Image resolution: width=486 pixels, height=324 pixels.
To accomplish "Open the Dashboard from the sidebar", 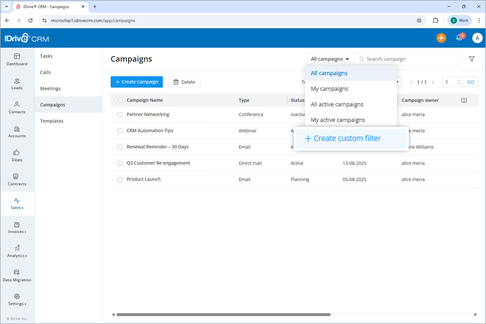I will pos(17,59).
